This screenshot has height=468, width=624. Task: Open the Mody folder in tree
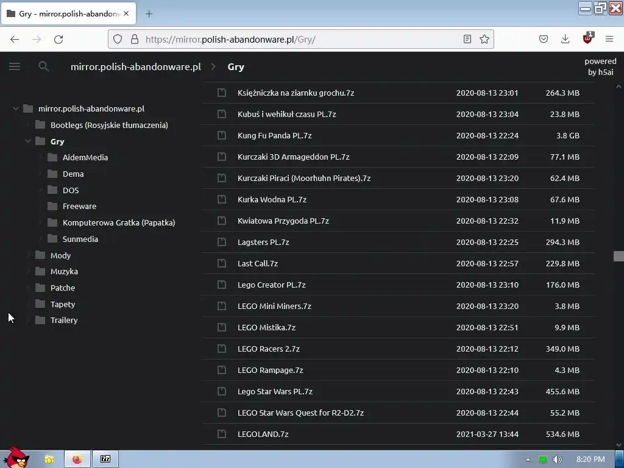(60, 255)
